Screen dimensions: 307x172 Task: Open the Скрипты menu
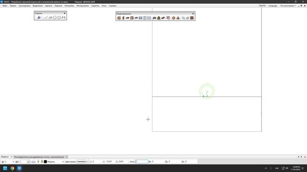coord(95,6)
